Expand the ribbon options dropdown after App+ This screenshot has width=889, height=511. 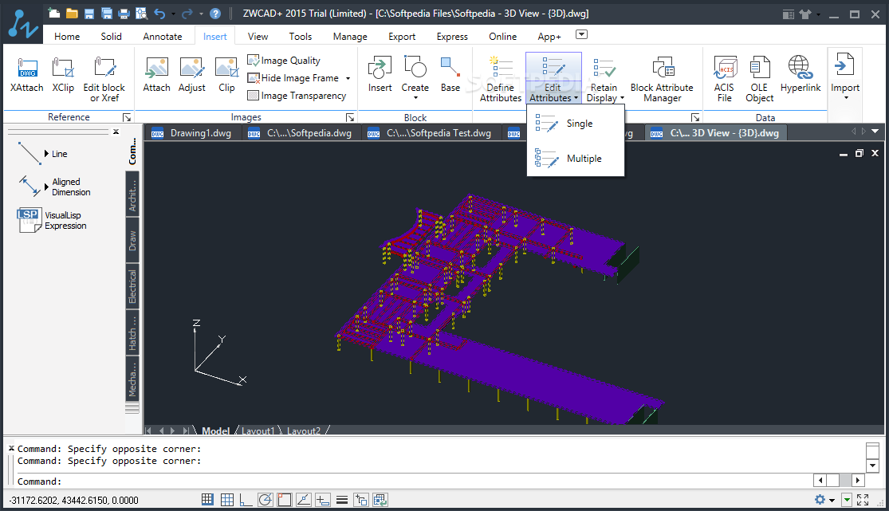(582, 34)
